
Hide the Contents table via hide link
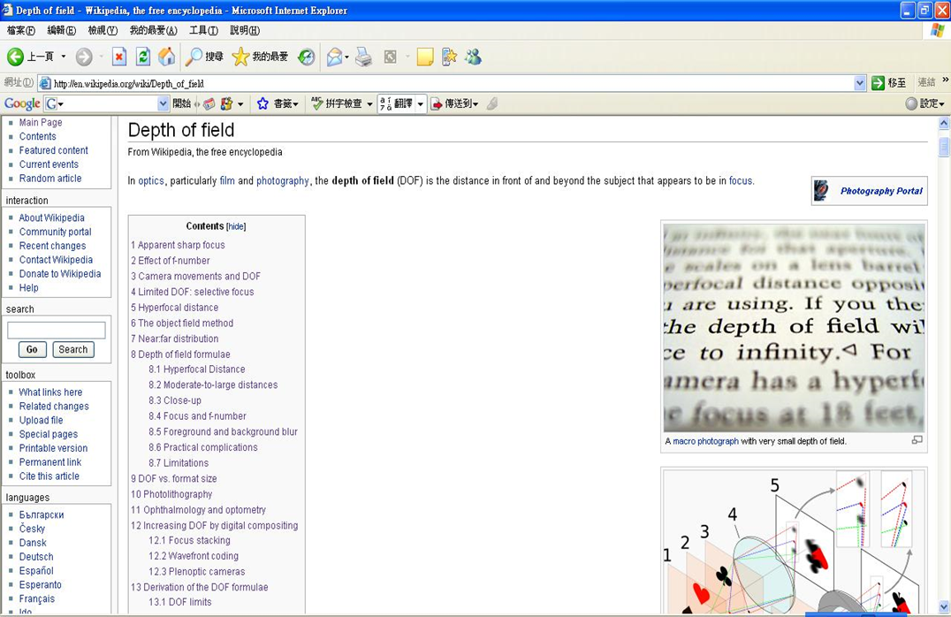(236, 226)
